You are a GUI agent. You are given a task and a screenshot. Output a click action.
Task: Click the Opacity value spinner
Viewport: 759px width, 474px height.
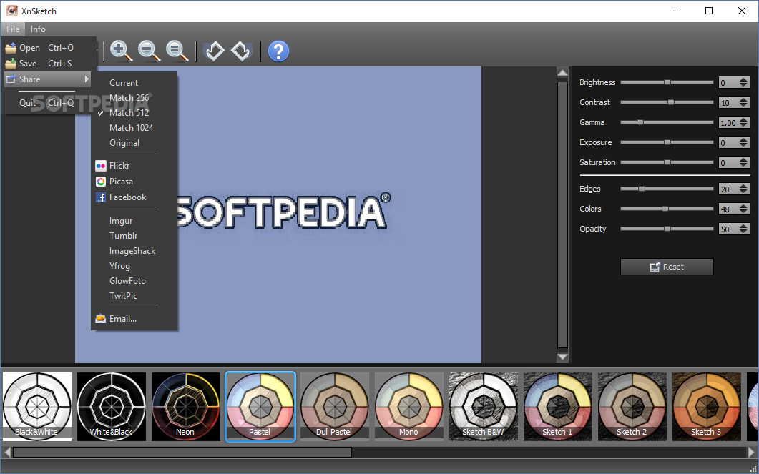point(734,229)
